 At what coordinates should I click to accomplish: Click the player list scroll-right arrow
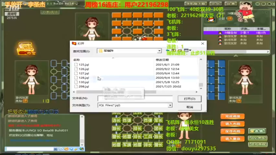[x=268, y=52]
